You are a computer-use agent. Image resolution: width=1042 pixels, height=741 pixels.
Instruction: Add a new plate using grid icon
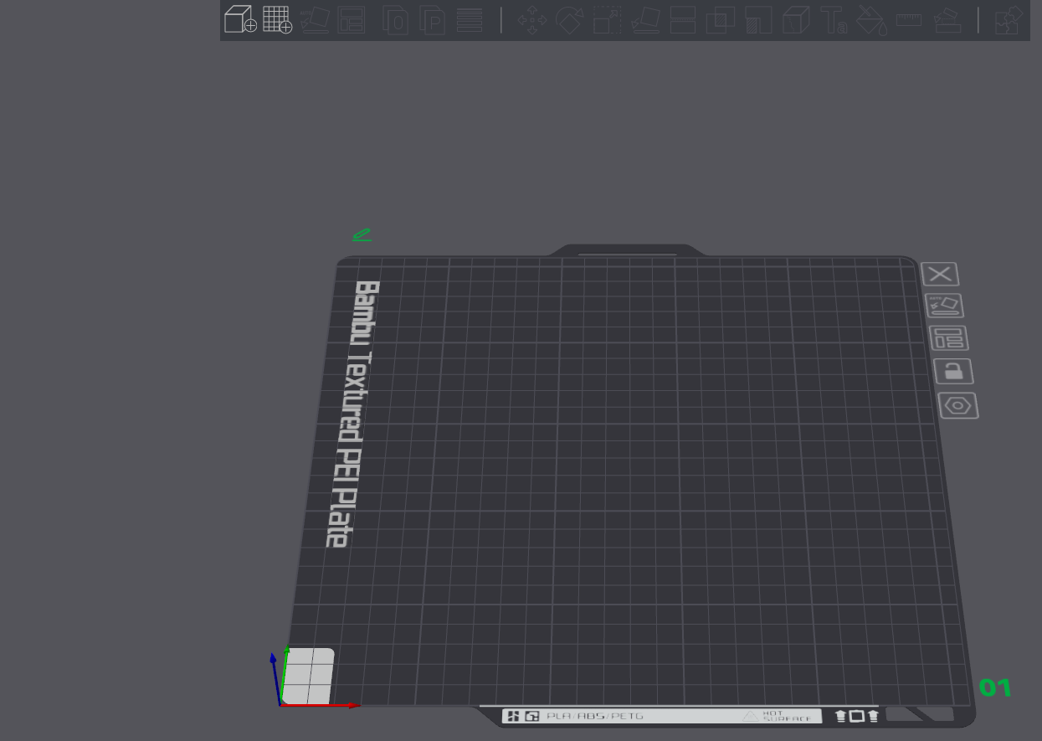[x=277, y=19]
